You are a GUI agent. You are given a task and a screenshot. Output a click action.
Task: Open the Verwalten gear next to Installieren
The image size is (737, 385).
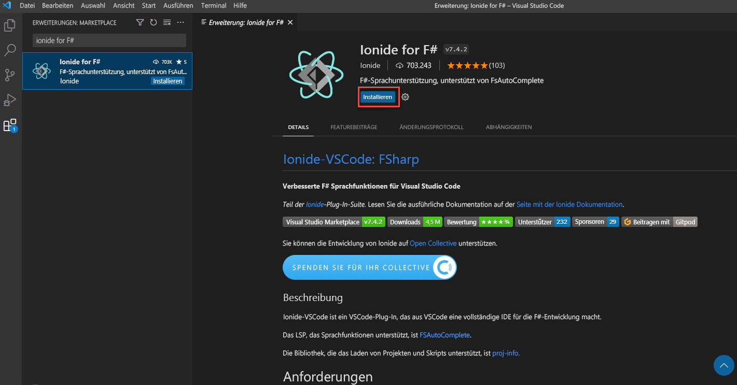(405, 97)
